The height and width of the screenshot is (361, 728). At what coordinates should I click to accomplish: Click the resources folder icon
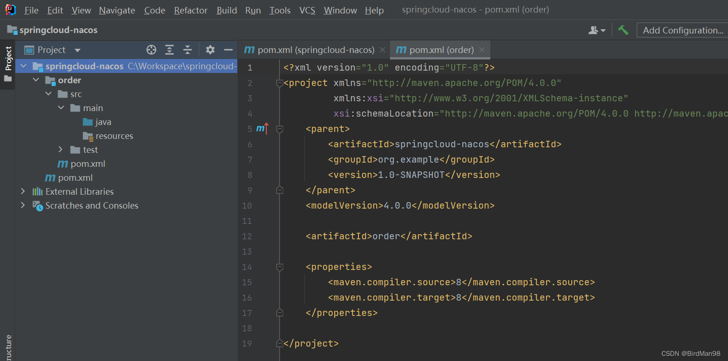(x=88, y=136)
